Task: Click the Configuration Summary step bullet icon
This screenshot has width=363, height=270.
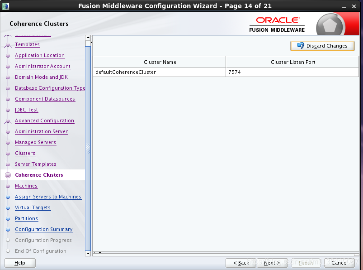Action: pos(8,230)
